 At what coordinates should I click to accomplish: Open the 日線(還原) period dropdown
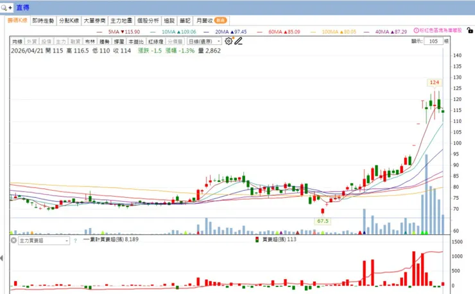[205, 42]
